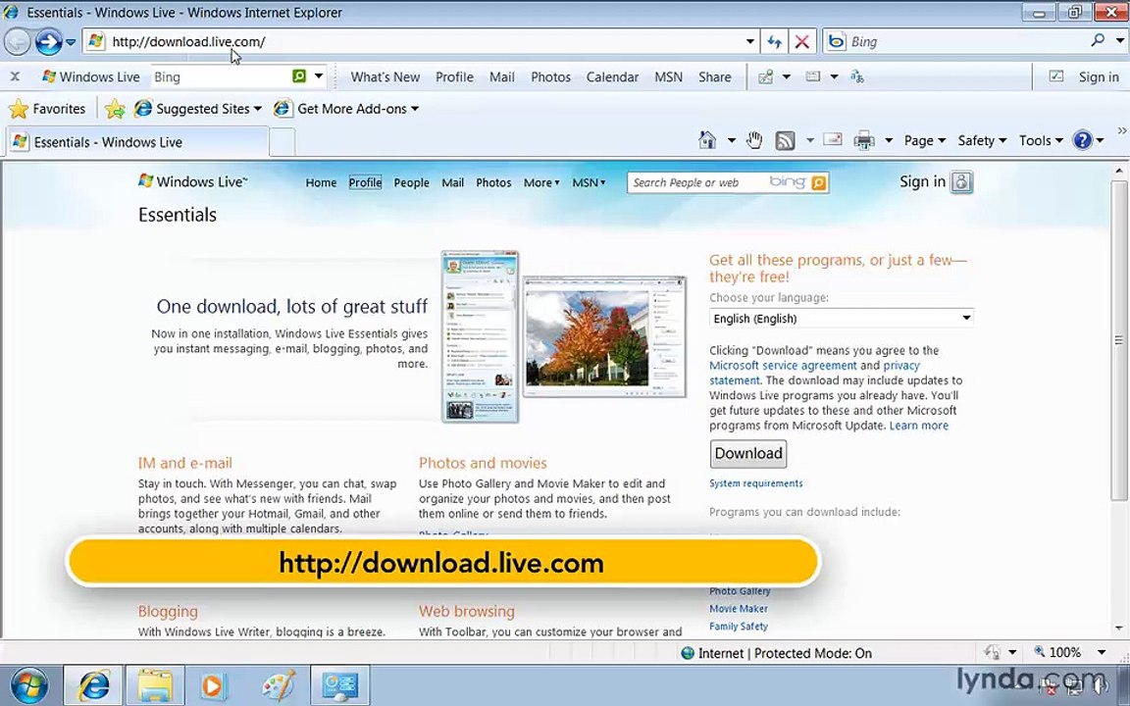
Task: Open the Page menu dropdown
Action: tap(925, 140)
